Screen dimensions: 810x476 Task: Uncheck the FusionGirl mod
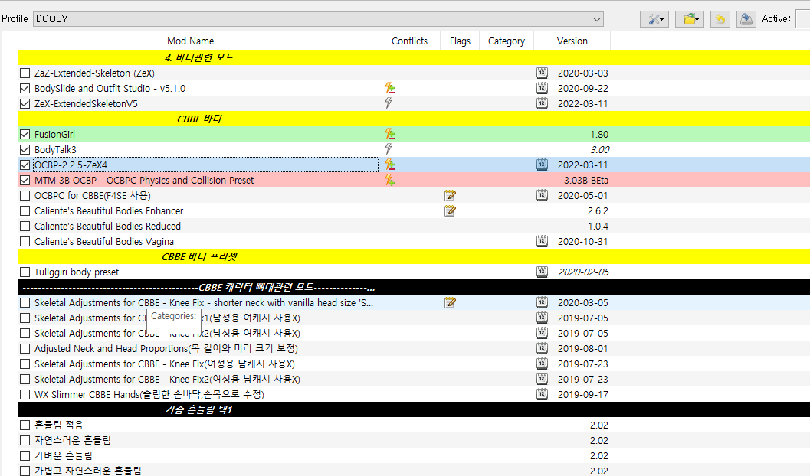point(25,134)
